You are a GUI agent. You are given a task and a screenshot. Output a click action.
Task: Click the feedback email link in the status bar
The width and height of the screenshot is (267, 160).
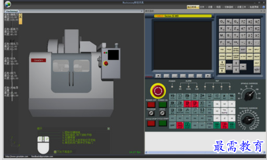click(x=42, y=156)
